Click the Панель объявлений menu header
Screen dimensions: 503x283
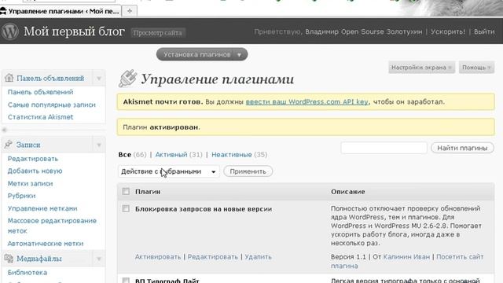50,79
